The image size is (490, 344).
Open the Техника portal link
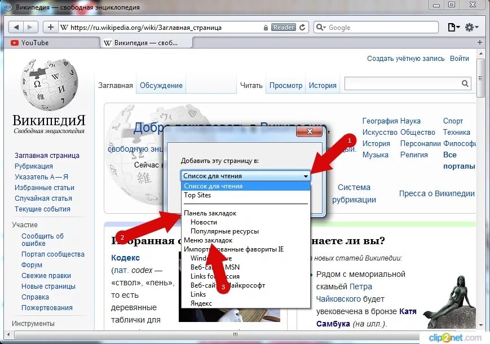(456, 132)
